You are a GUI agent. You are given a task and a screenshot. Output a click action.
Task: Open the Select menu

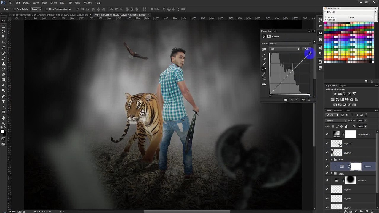tap(53, 3)
